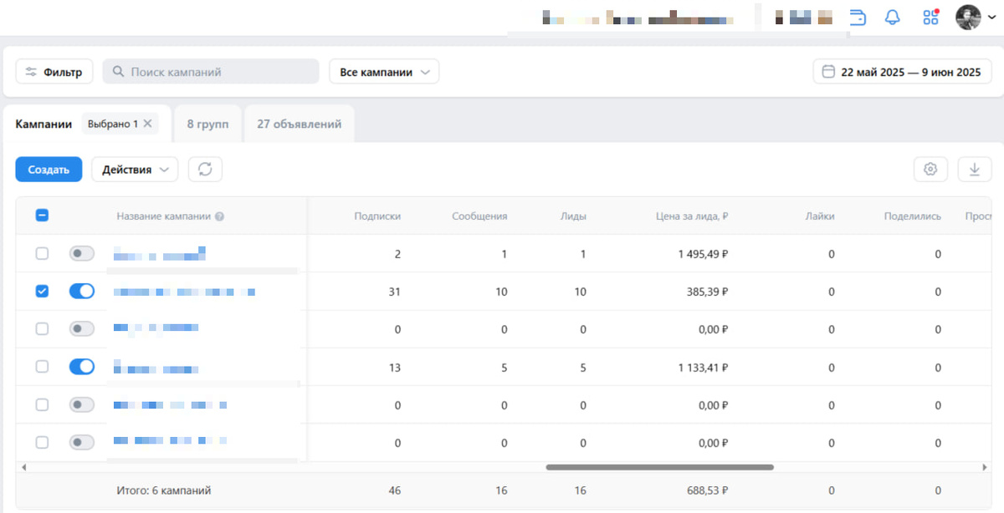Screen dimensions: 1004x513
Task: Disable the campaign with 13 subscriptions
Action: [82, 367]
